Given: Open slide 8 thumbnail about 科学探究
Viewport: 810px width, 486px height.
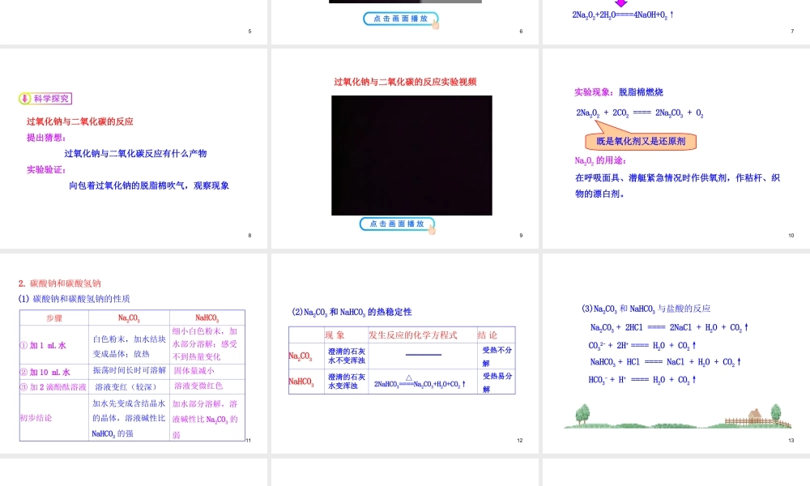Looking at the screenshot, I should click(x=134, y=149).
